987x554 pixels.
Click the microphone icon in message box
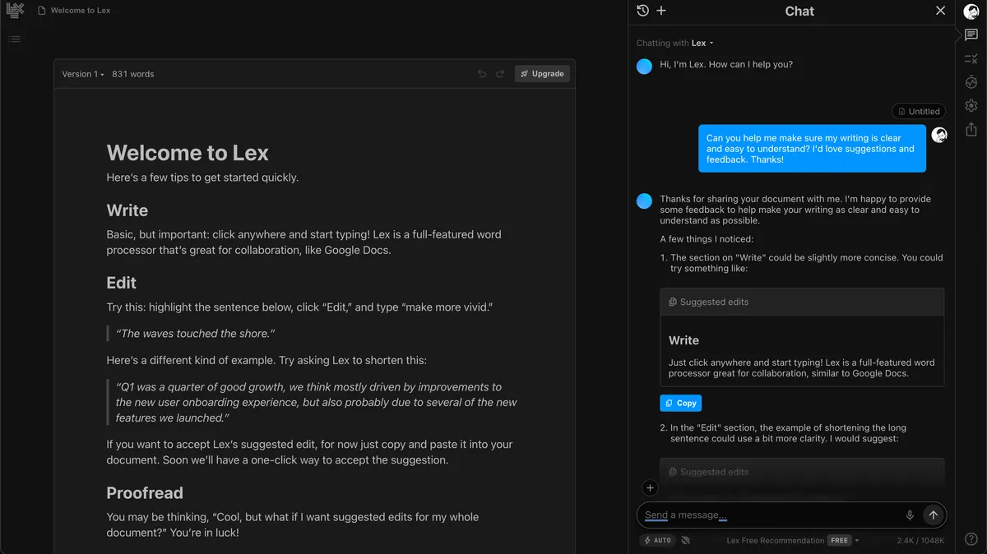click(910, 515)
